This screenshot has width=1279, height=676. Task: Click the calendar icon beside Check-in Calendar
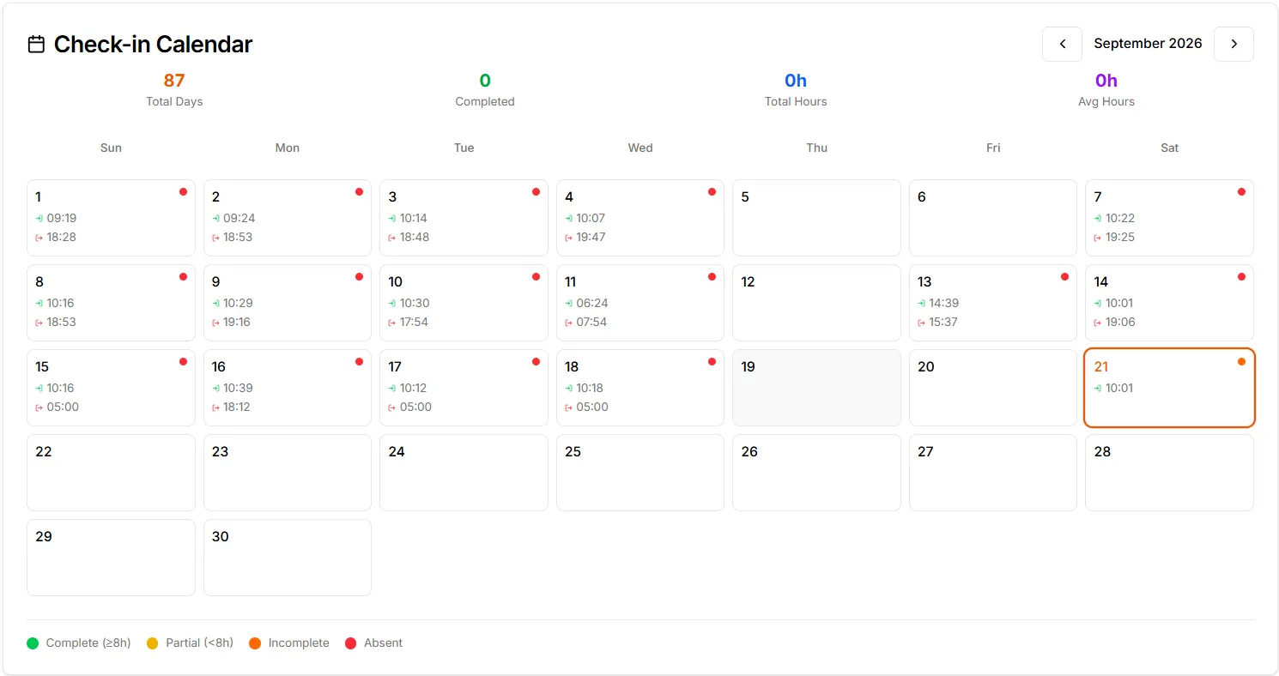[x=36, y=45]
